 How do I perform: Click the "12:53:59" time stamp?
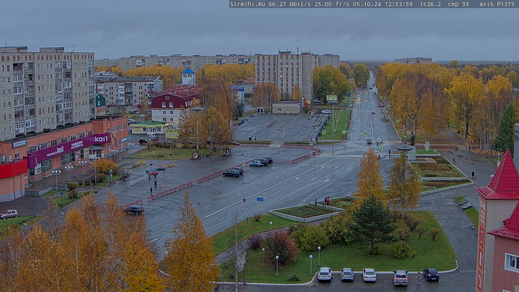399,4
